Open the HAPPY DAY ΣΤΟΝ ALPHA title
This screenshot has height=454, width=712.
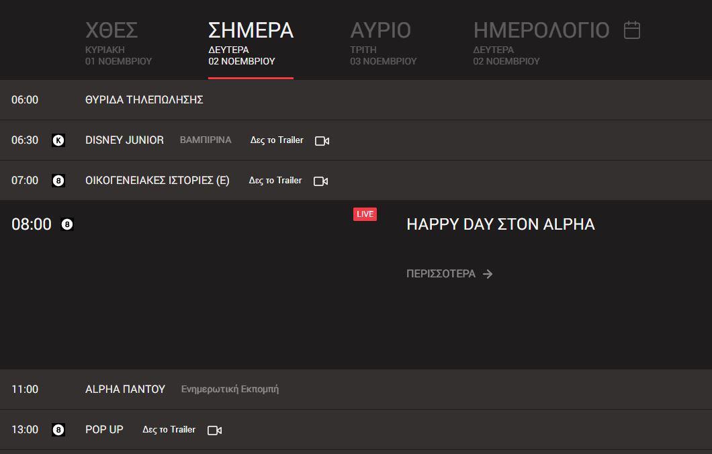500,224
